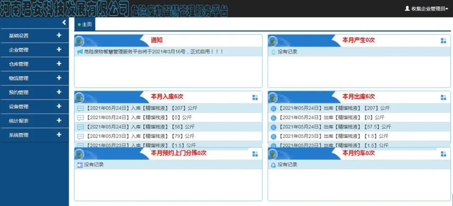Click the megaphone icon in the 通知 row
This screenshot has height=206, width=453.
(80, 52)
